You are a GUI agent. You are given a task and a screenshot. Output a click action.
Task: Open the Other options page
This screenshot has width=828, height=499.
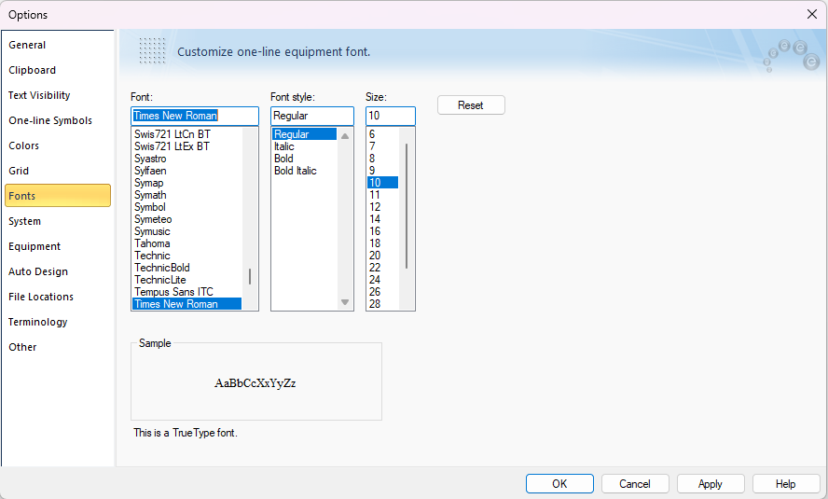pyautogui.click(x=58, y=347)
